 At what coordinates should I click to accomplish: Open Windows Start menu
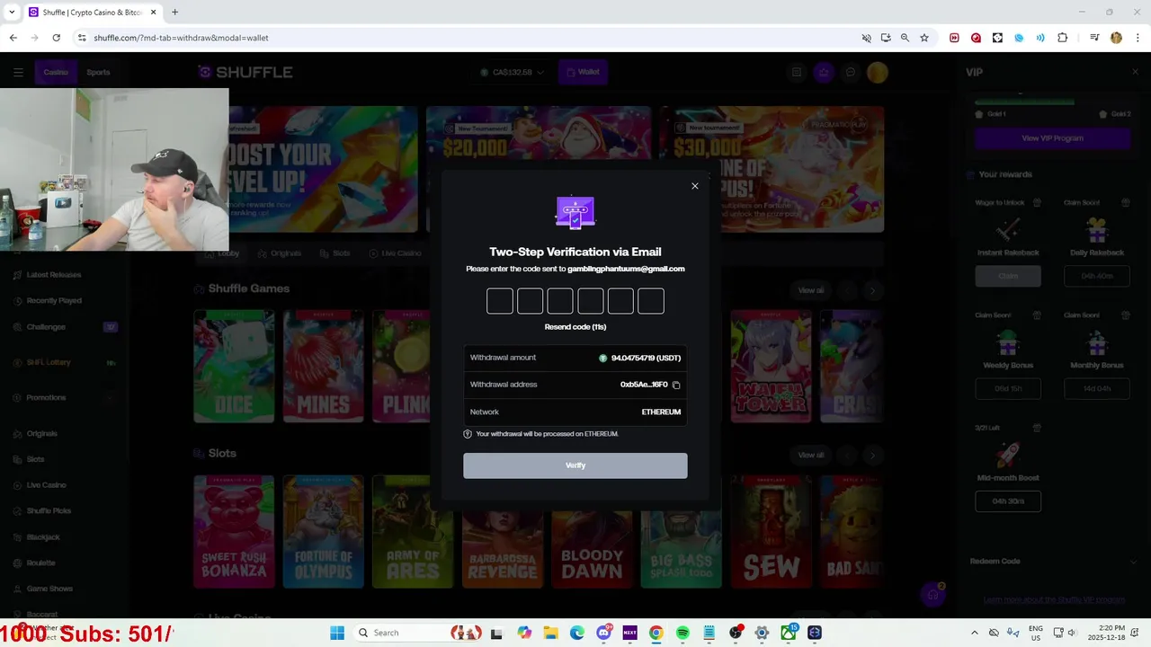pyautogui.click(x=337, y=633)
